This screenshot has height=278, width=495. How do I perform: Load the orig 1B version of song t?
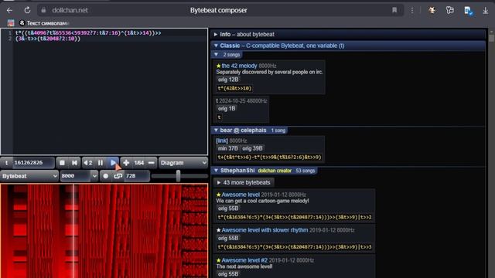(227, 108)
